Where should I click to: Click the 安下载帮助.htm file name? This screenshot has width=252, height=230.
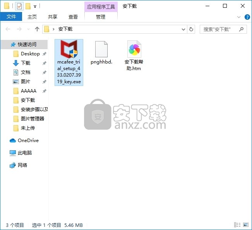pyautogui.click(x=134, y=65)
